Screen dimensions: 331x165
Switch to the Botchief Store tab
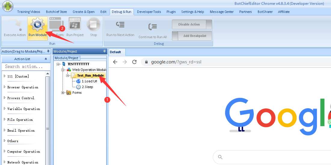pyautogui.click(x=56, y=12)
